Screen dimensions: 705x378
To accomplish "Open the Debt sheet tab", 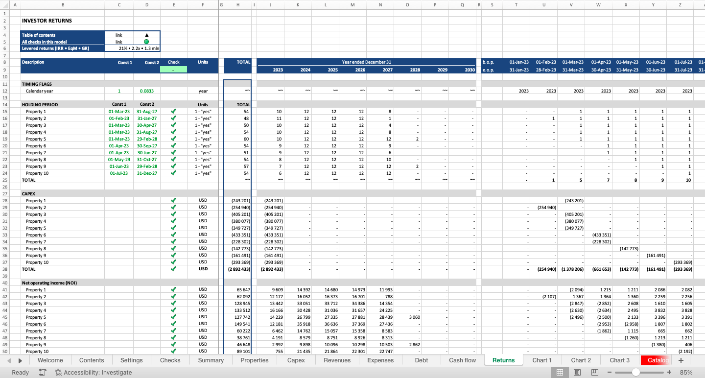I will click(x=422, y=360).
